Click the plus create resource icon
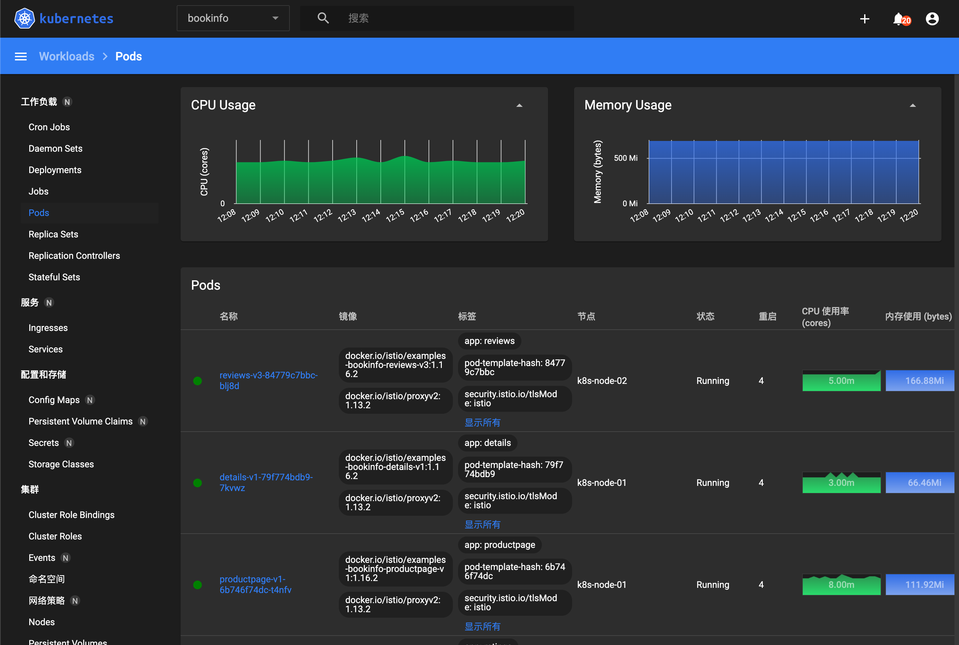 tap(864, 19)
